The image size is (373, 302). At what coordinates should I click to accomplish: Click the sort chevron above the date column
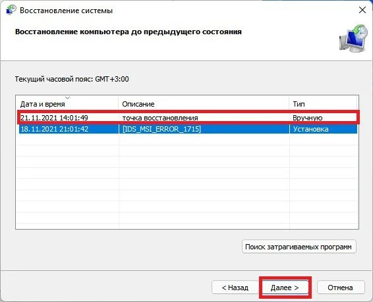tap(68, 98)
